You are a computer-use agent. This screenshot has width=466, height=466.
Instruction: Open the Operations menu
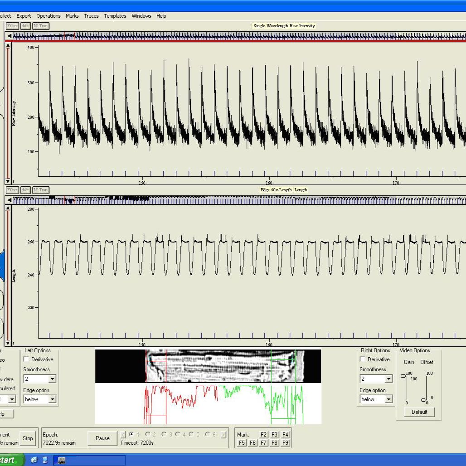click(49, 16)
